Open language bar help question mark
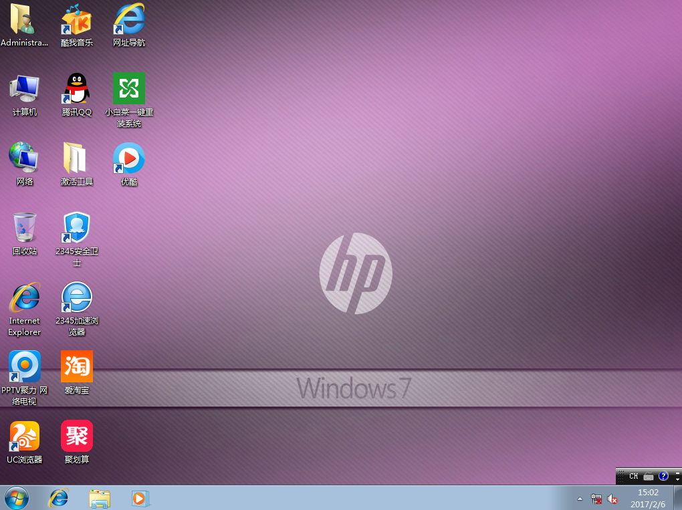This screenshot has height=510, width=682. click(663, 476)
